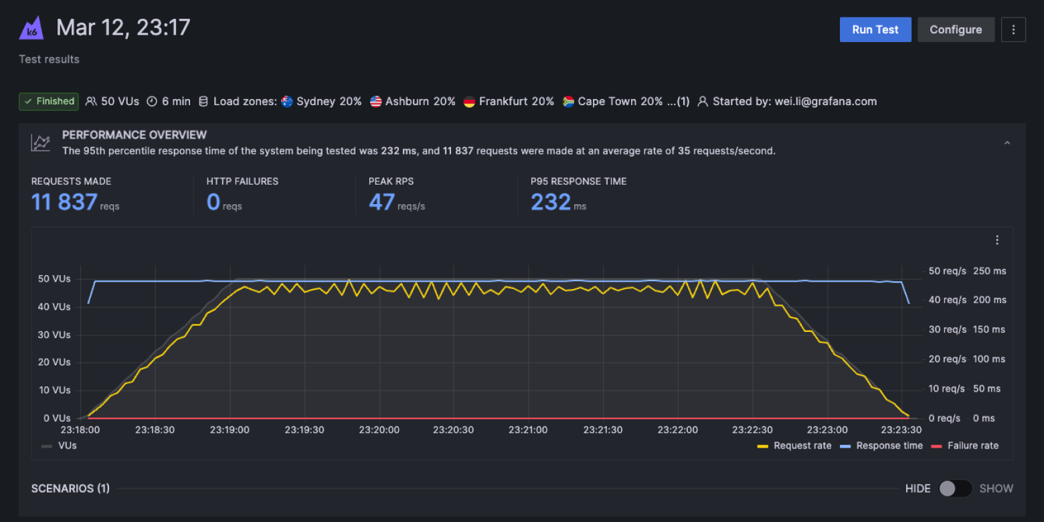Click the person icon beside Started by
The width and height of the screenshot is (1044, 522).
pyautogui.click(x=703, y=101)
